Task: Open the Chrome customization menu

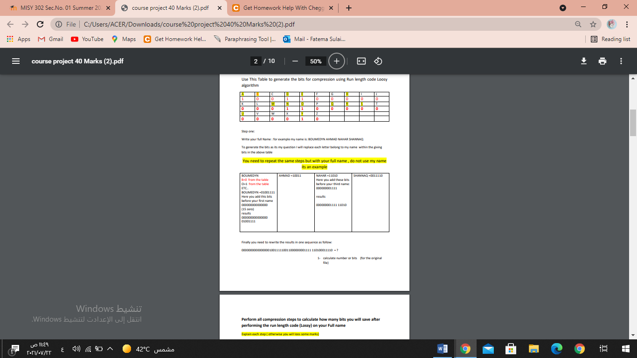Action: click(626, 24)
